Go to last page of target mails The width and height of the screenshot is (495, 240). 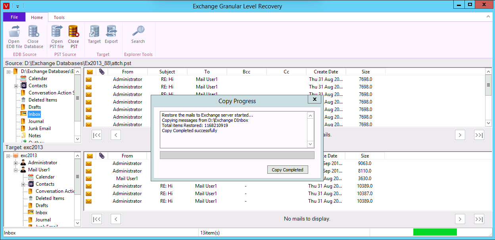pos(479,219)
